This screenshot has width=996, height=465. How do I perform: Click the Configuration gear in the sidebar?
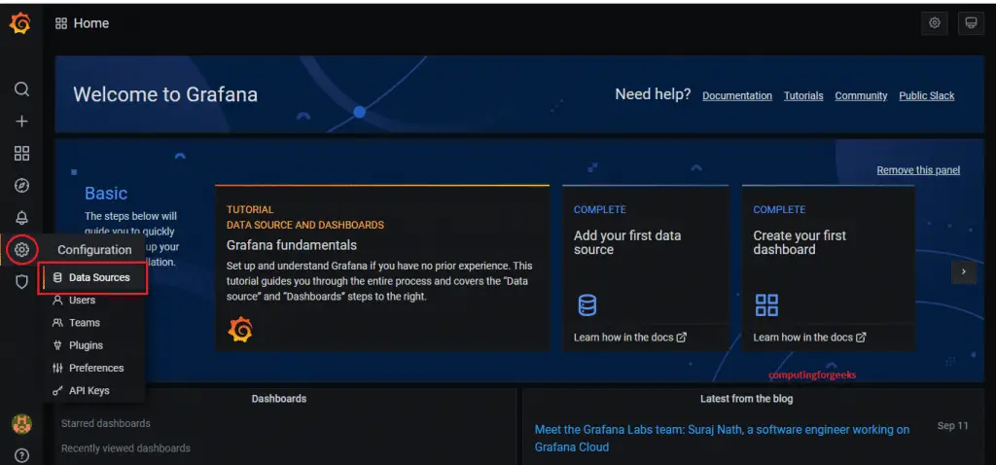[x=21, y=250]
